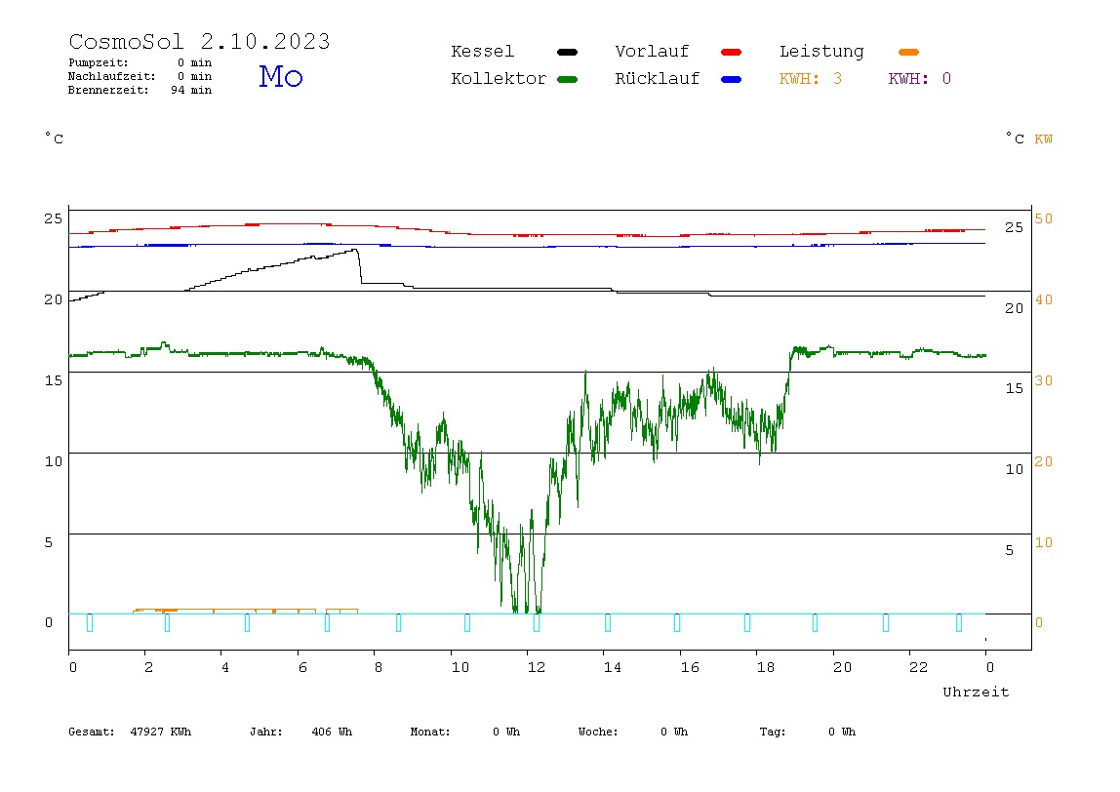The image size is (1120, 792).
Task: Click the blue weekday label "Mo"
Action: [x=281, y=76]
